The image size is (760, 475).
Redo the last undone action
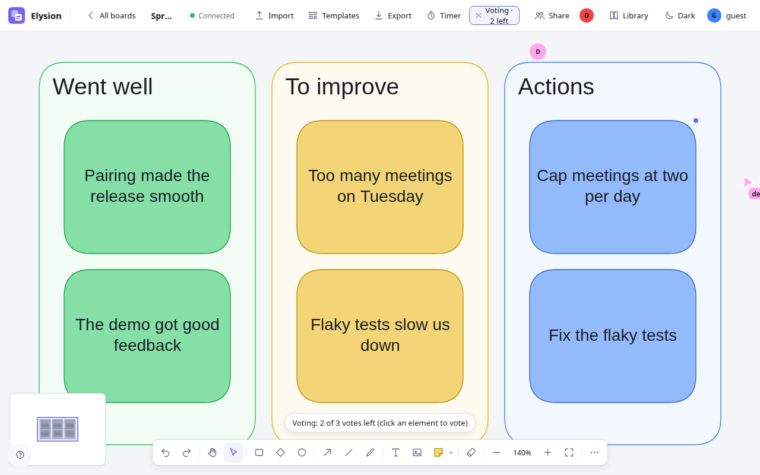pos(186,452)
